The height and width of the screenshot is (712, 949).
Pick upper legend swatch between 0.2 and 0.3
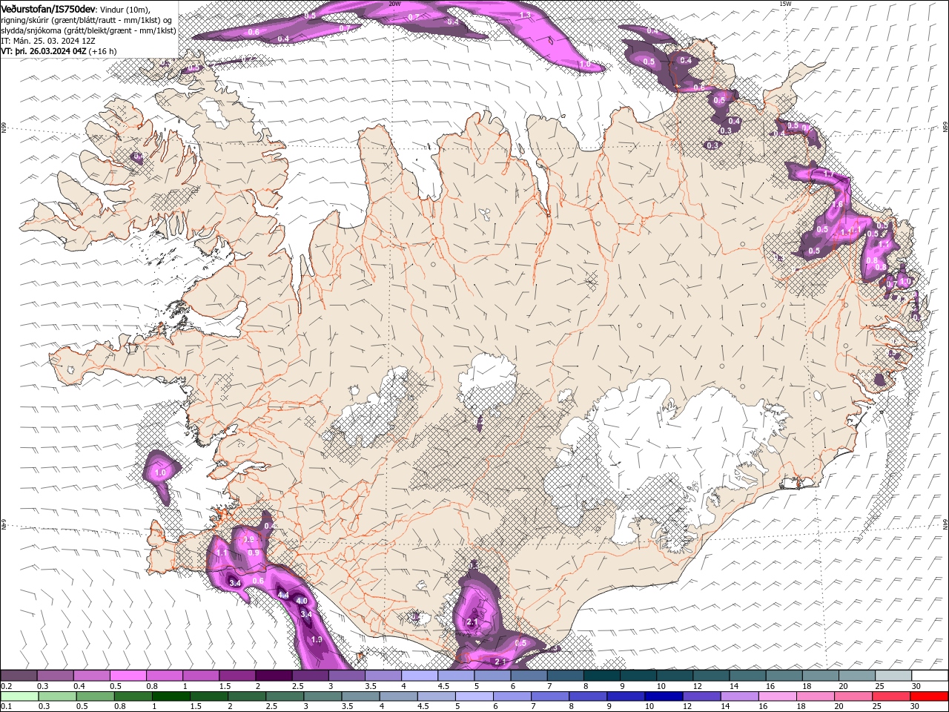tap(19, 676)
